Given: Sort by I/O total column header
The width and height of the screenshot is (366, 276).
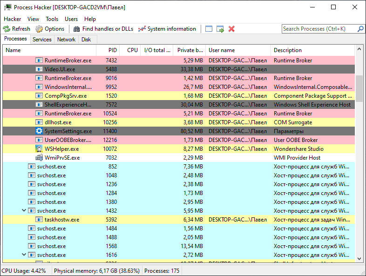Looking at the screenshot, I should point(157,50).
